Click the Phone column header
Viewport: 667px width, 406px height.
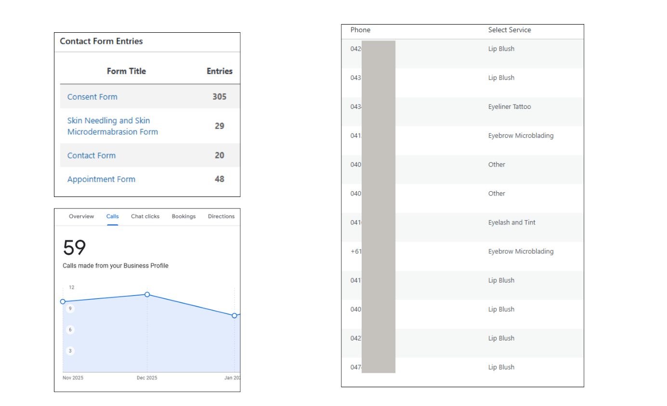pyautogui.click(x=360, y=30)
